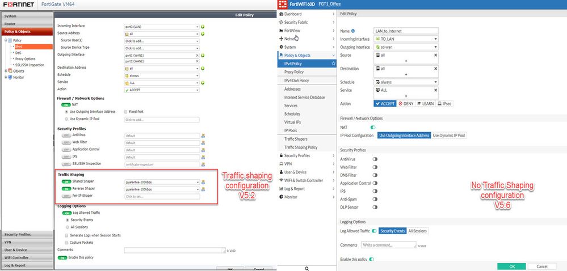Open Shared Shaper edit icon
567x271 pixels.
(203, 182)
